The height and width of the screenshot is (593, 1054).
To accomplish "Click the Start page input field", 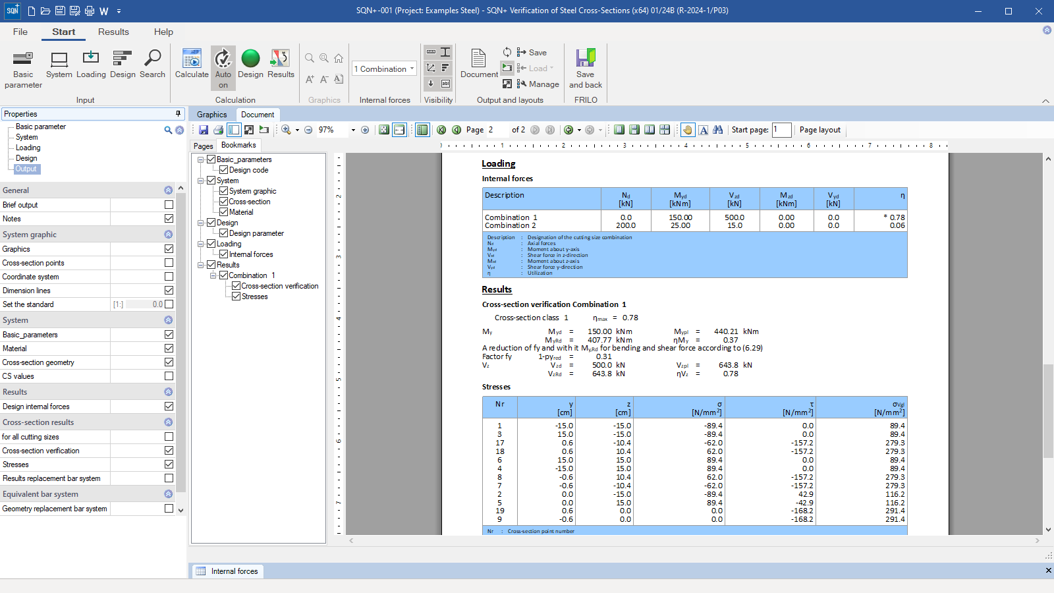I will [x=781, y=130].
